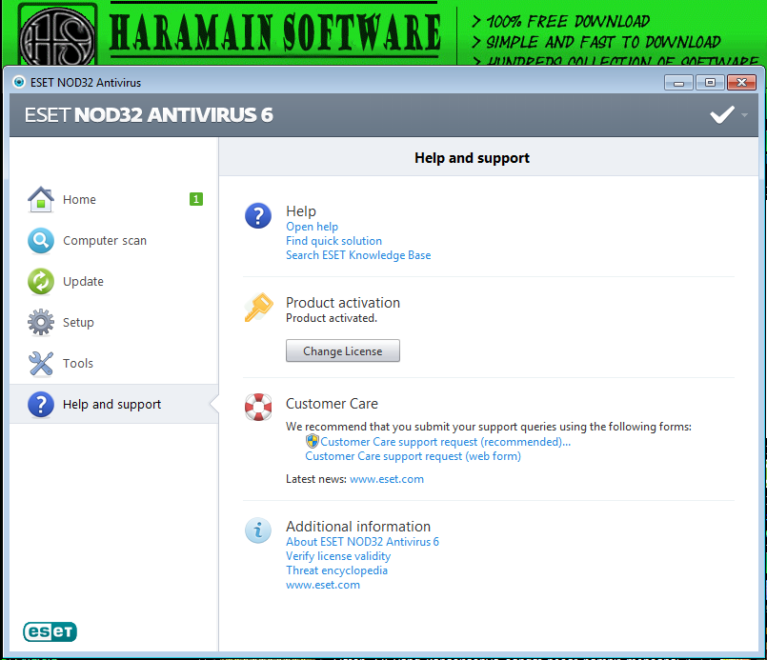This screenshot has height=660, width=767.
Task: Click the green Update arrows icon
Action: point(41,282)
